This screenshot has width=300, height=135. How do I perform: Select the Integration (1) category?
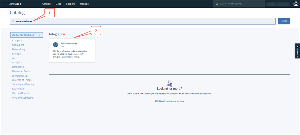point(20,75)
